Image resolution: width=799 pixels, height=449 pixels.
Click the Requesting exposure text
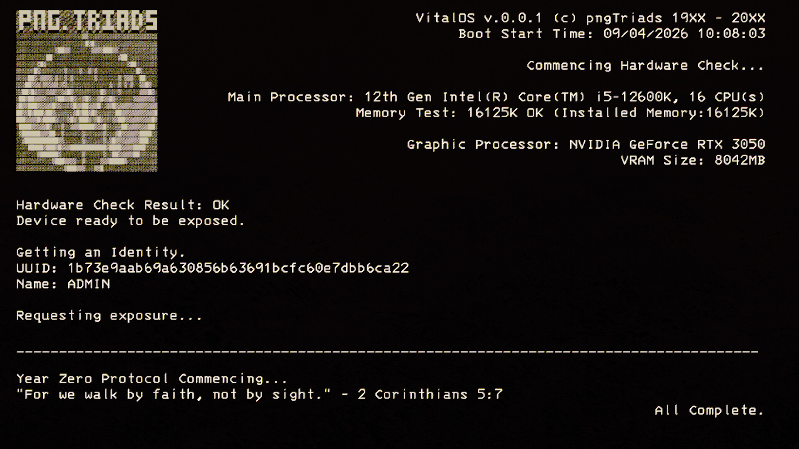coord(109,316)
